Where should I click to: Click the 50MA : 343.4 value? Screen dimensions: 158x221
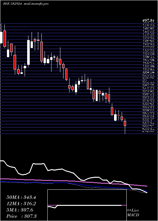21,197
